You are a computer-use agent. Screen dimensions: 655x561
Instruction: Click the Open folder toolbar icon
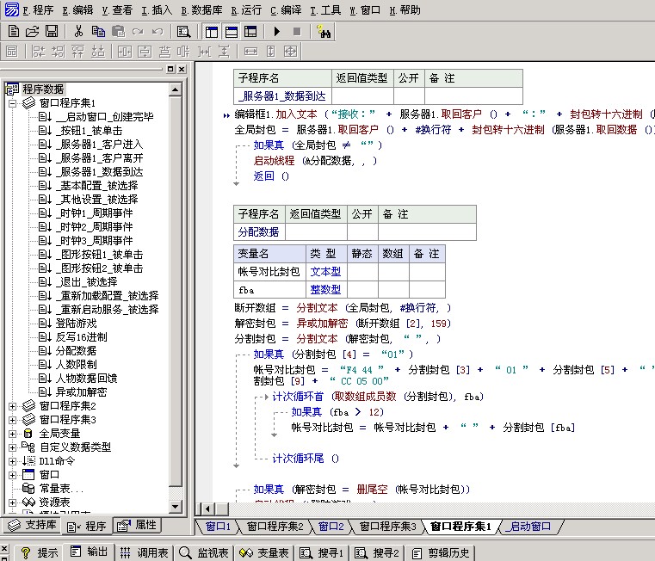coord(32,31)
